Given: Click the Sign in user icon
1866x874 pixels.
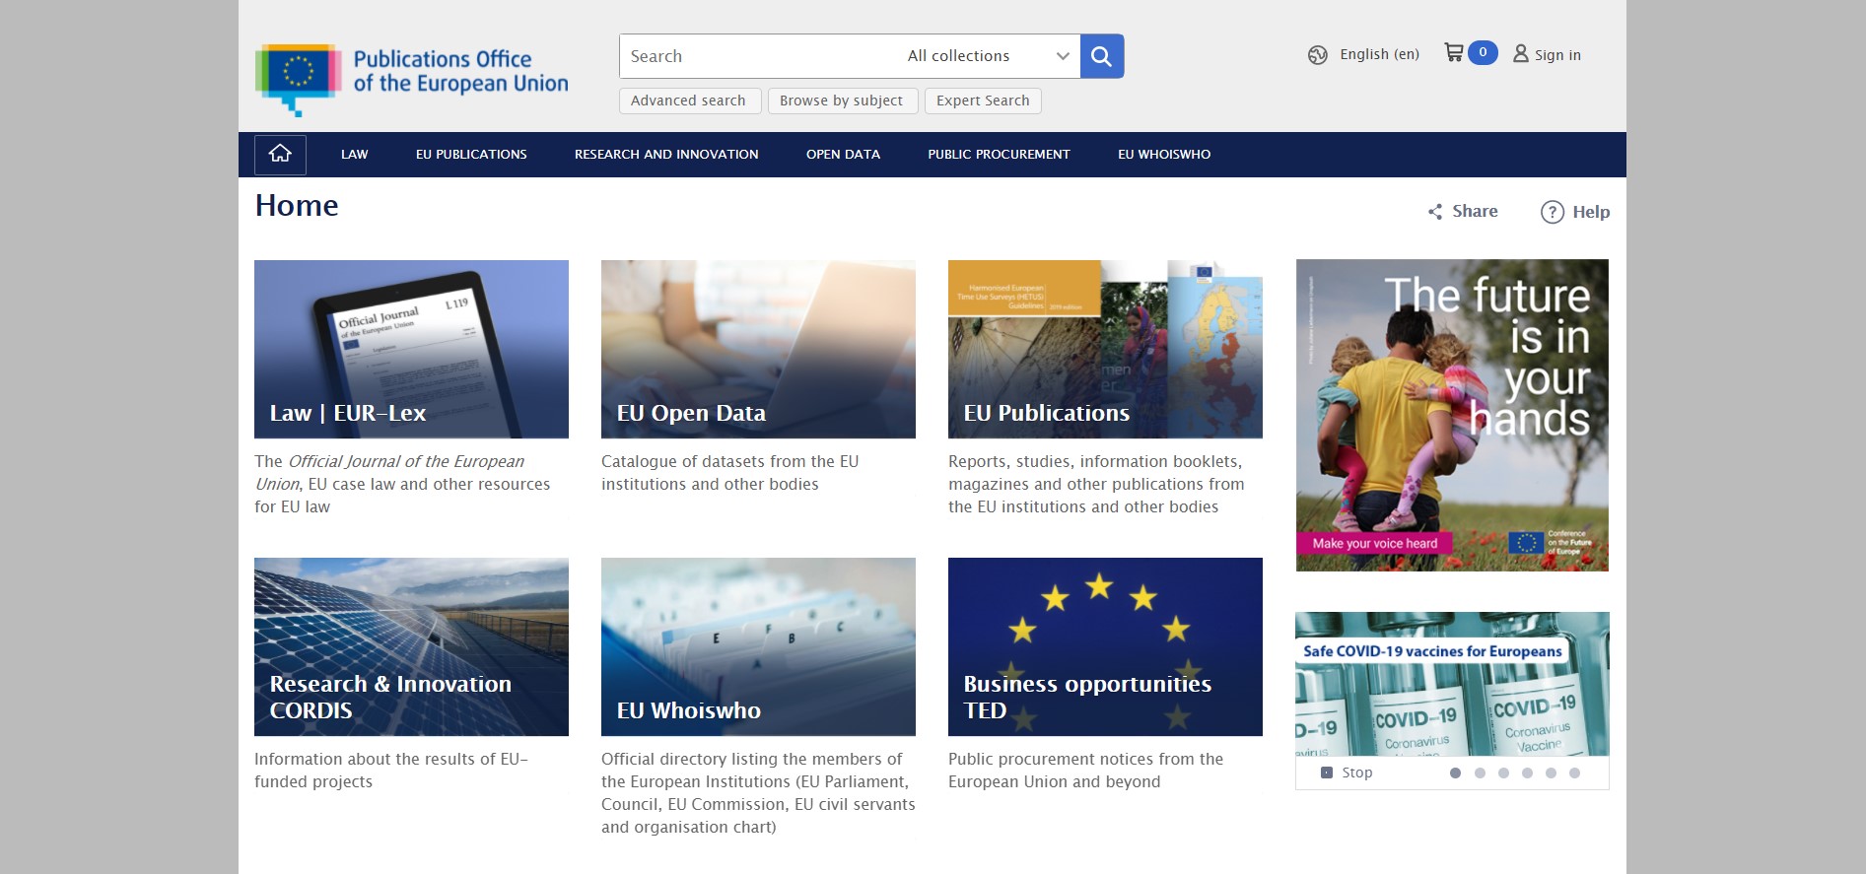Looking at the screenshot, I should [x=1520, y=54].
